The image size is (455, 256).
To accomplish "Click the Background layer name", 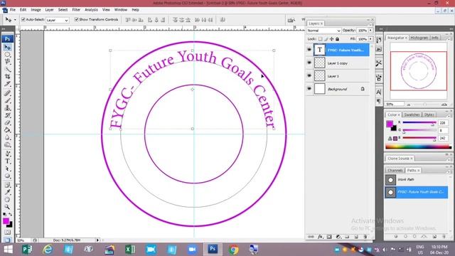I will coord(337,89).
